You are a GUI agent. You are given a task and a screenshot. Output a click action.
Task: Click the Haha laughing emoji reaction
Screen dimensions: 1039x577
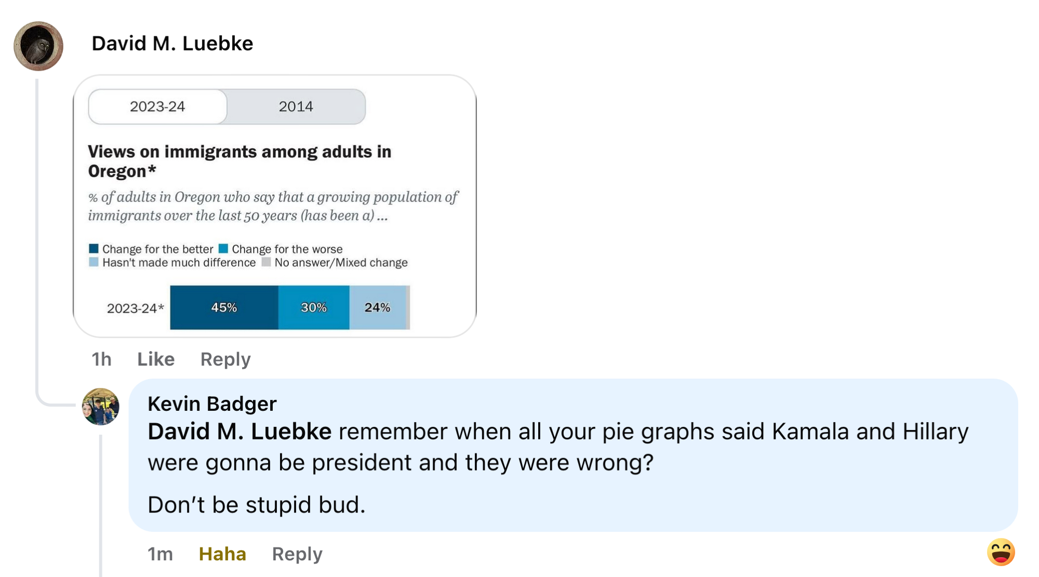click(1001, 552)
